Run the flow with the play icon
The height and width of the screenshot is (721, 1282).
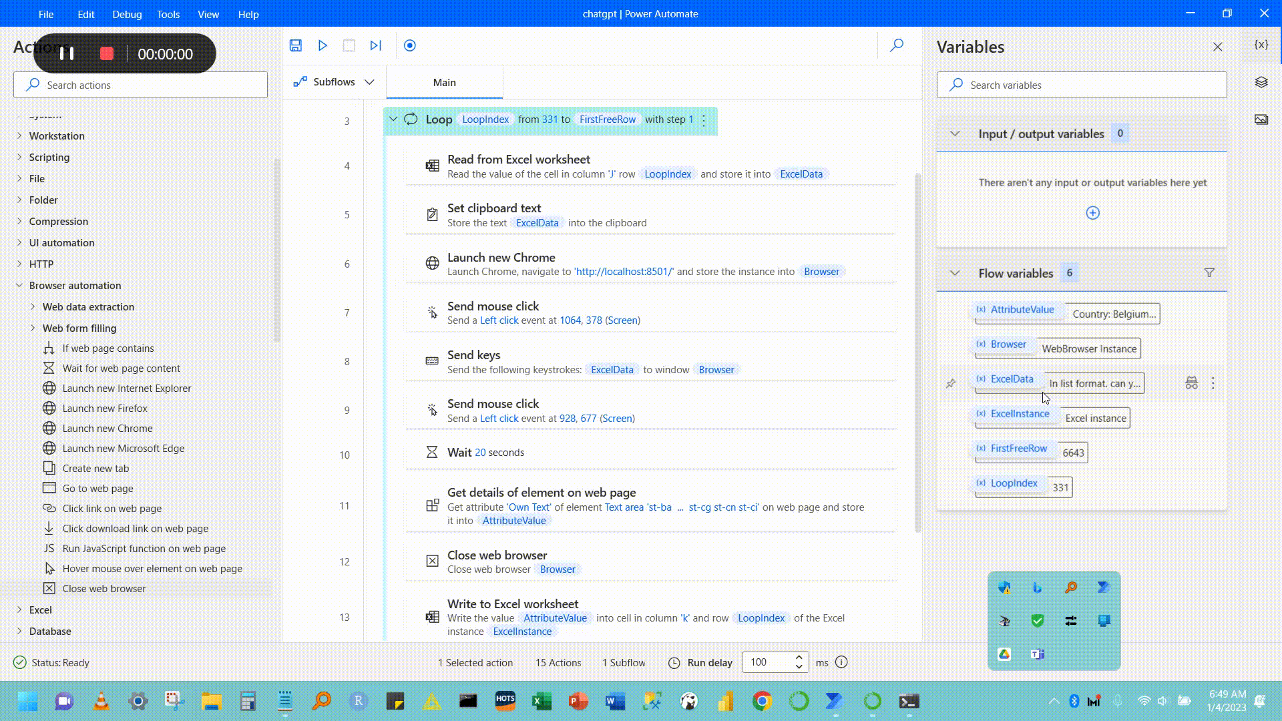323,45
